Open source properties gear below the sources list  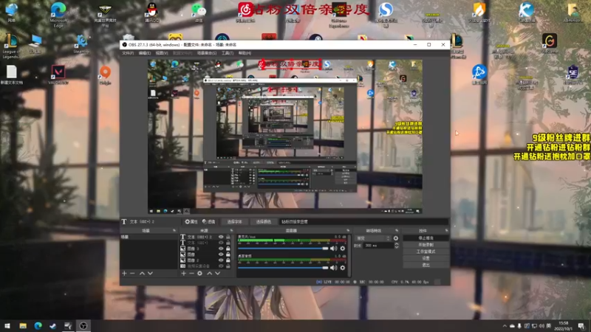point(199,273)
